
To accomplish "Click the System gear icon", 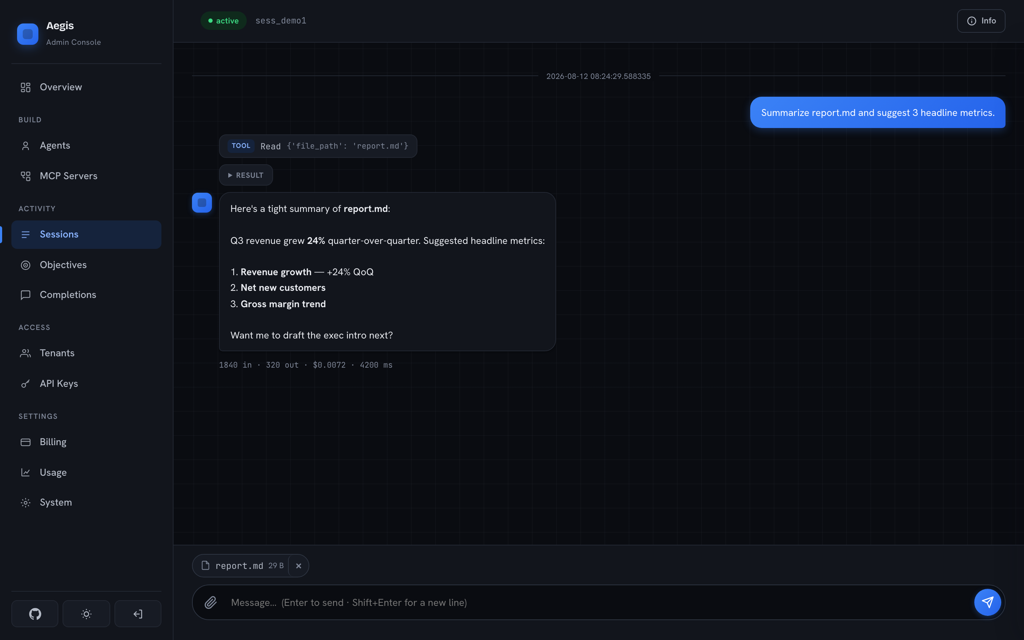I will click(x=25, y=503).
